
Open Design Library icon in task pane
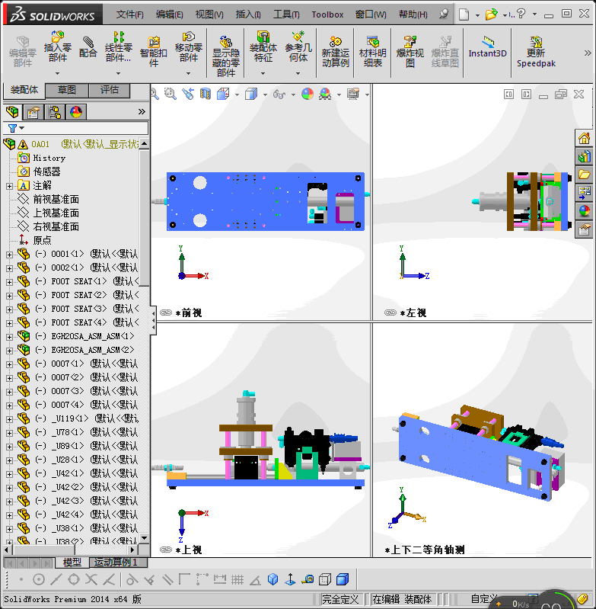[x=584, y=156]
